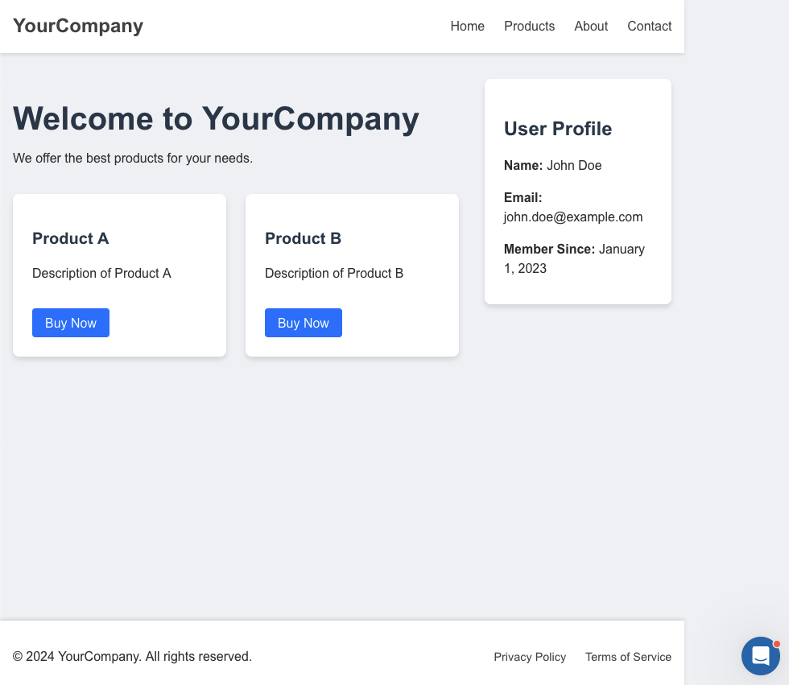Click the Welcome to YourCompany heading

point(216,118)
